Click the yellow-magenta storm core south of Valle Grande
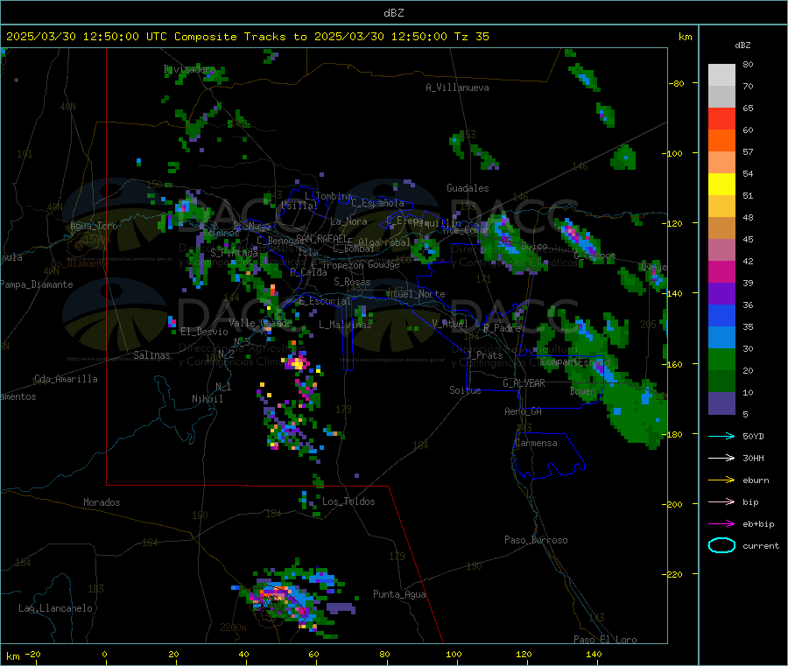 [x=298, y=362]
